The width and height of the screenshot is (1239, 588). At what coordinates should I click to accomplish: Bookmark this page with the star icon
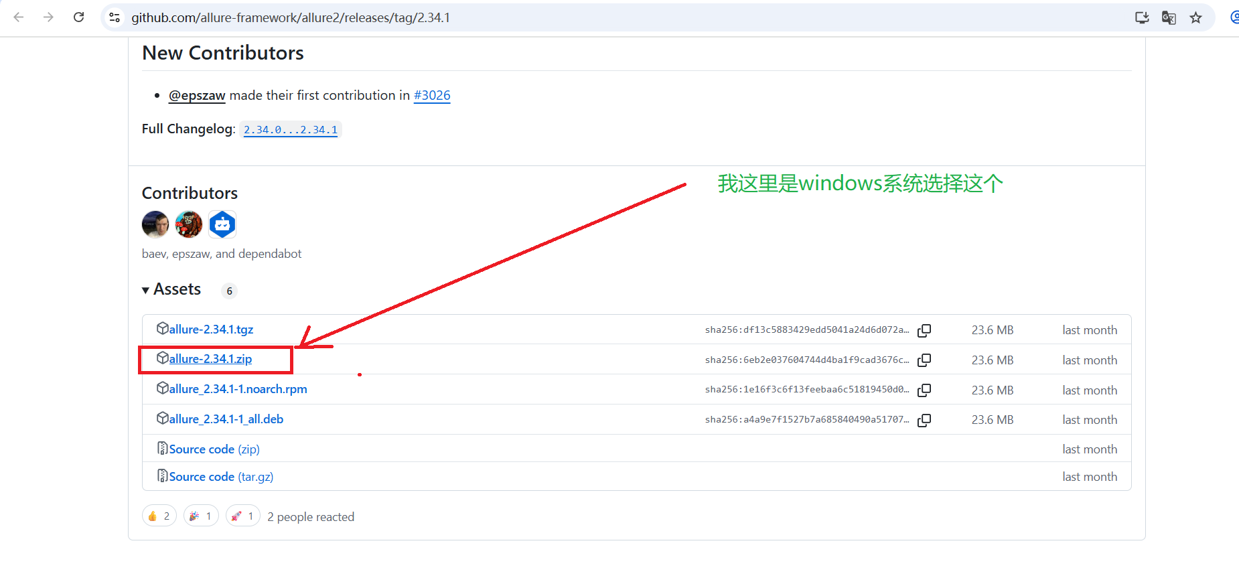pos(1195,17)
